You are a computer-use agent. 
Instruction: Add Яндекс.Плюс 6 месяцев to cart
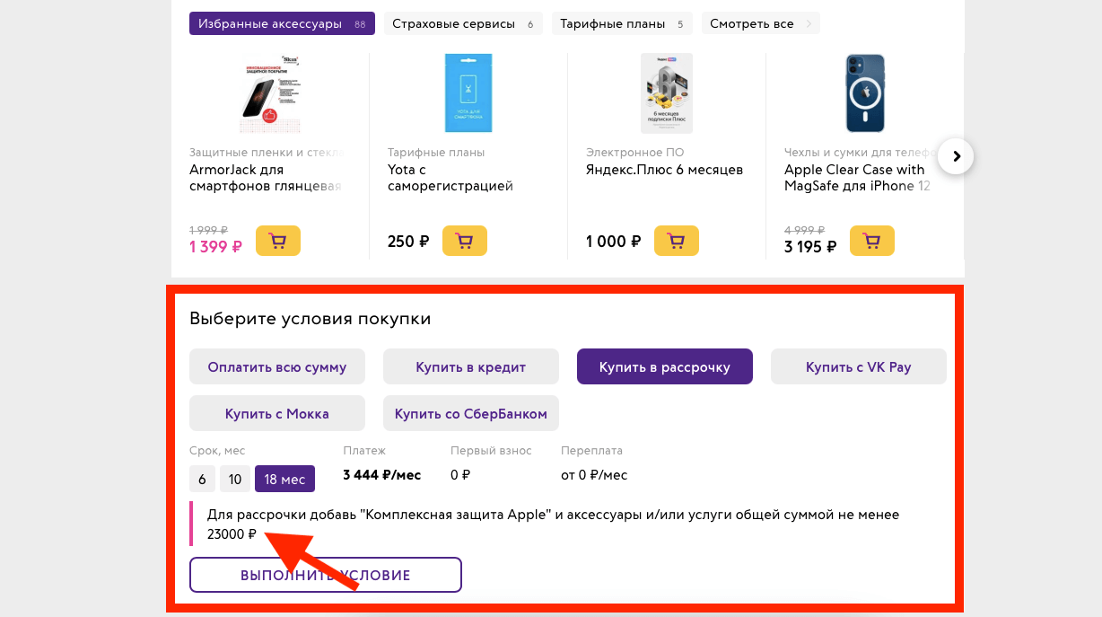click(x=676, y=241)
